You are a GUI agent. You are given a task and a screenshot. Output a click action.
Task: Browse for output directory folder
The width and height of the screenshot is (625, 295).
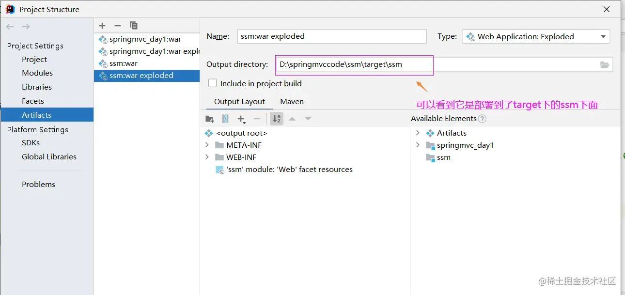click(x=605, y=64)
